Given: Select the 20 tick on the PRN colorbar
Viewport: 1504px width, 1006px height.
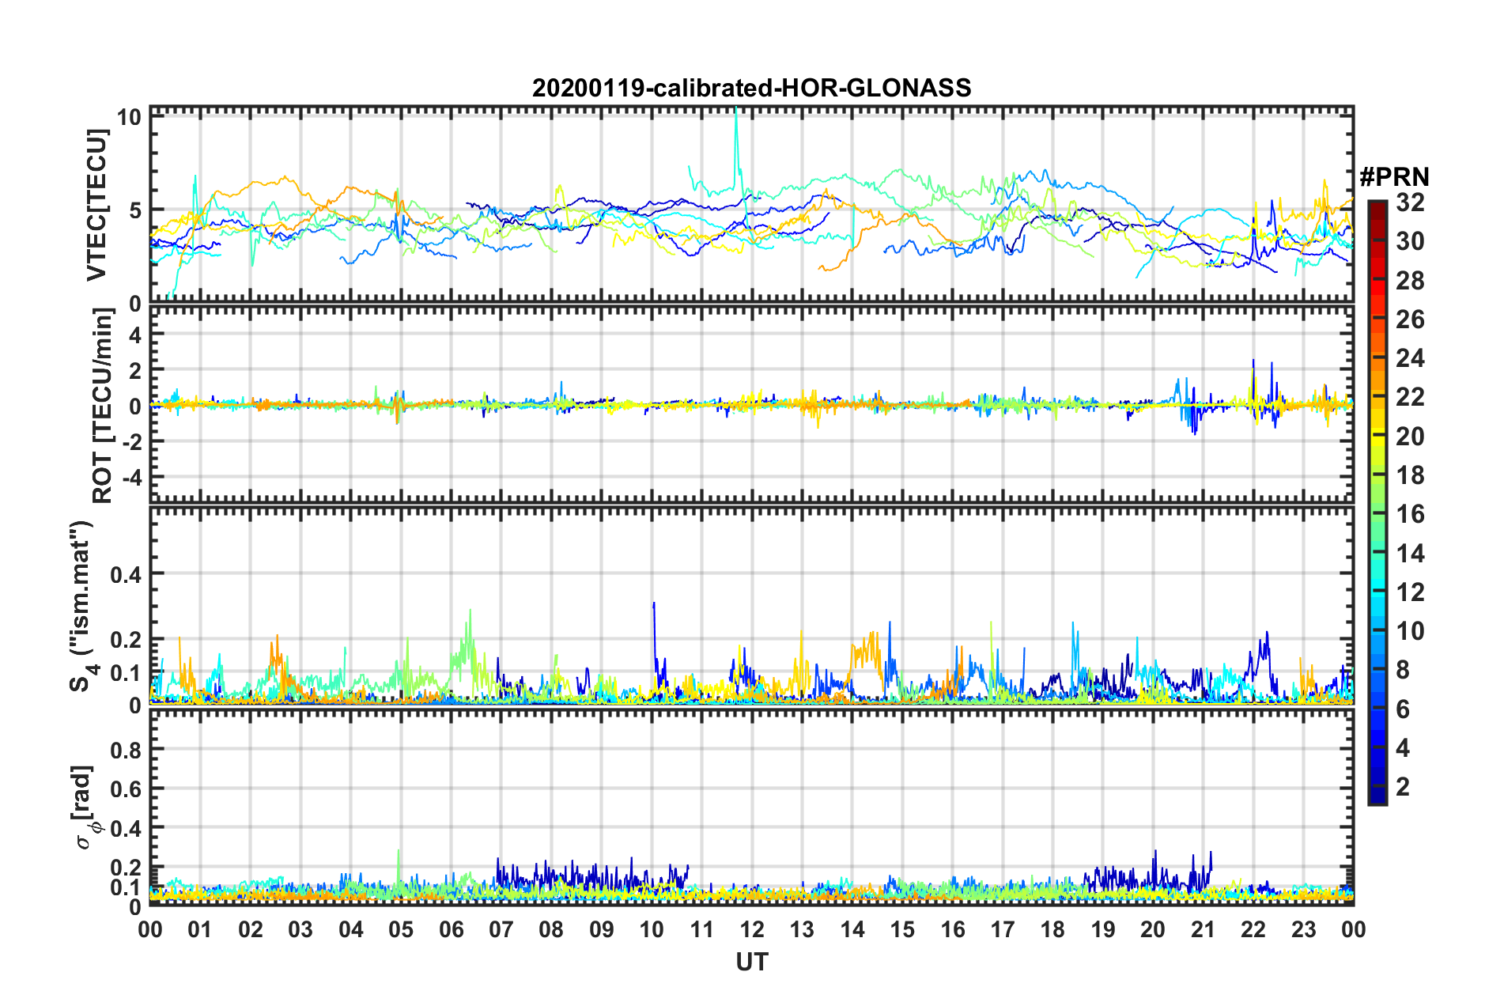Looking at the screenshot, I should pyautogui.click(x=1409, y=437).
